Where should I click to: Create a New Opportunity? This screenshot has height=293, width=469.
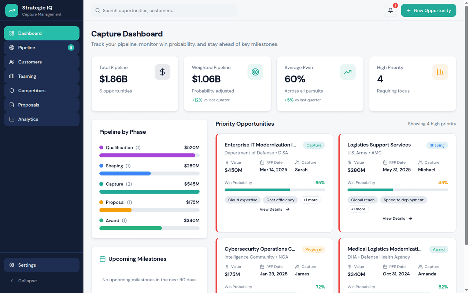428,11
